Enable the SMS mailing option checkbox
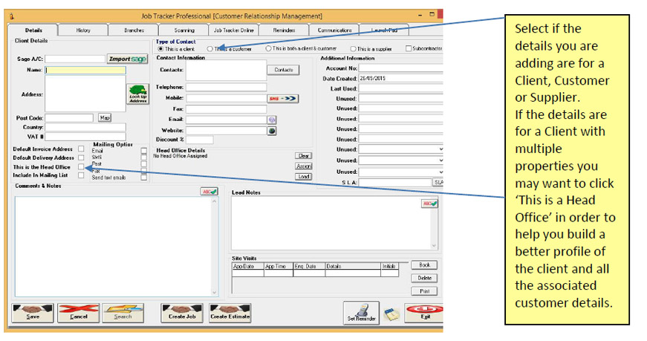Screen dimensions: 647x341 tap(143, 157)
